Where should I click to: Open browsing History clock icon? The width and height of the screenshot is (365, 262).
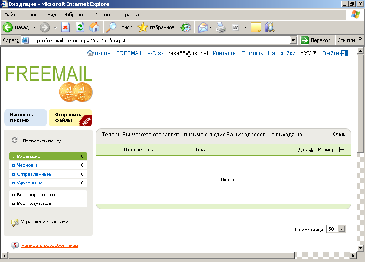(x=186, y=27)
